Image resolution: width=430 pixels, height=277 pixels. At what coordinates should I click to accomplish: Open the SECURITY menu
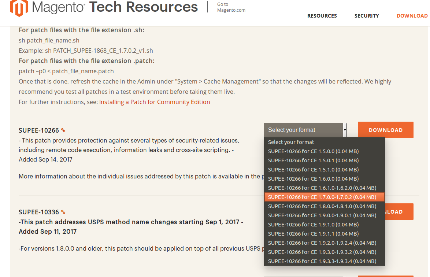tap(367, 16)
